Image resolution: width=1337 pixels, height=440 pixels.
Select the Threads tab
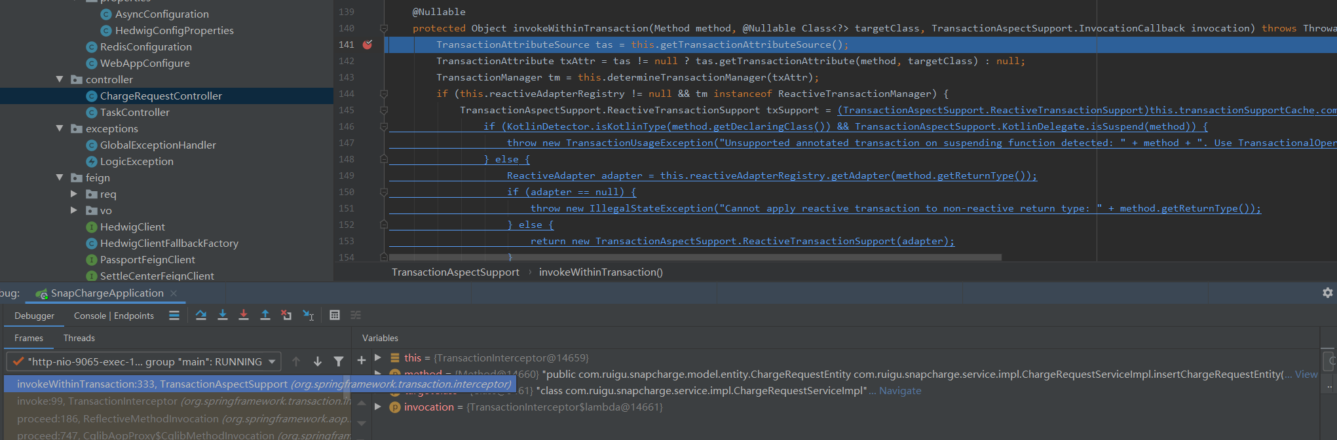tap(79, 338)
